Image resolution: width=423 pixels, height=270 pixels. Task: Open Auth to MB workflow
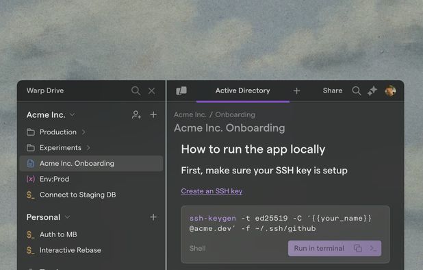click(x=92, y=234)
